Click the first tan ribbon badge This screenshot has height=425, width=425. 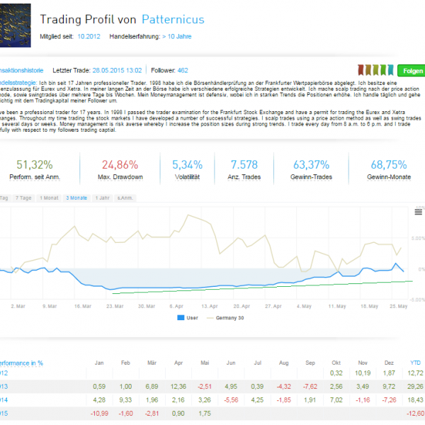click(359, 70)
